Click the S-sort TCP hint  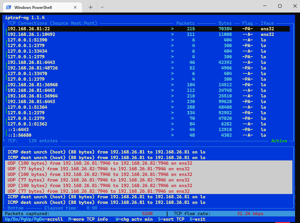(171, 219)
